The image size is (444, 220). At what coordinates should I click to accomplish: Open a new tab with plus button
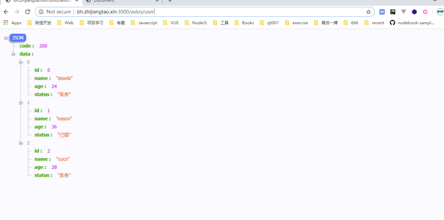point(170,1)
